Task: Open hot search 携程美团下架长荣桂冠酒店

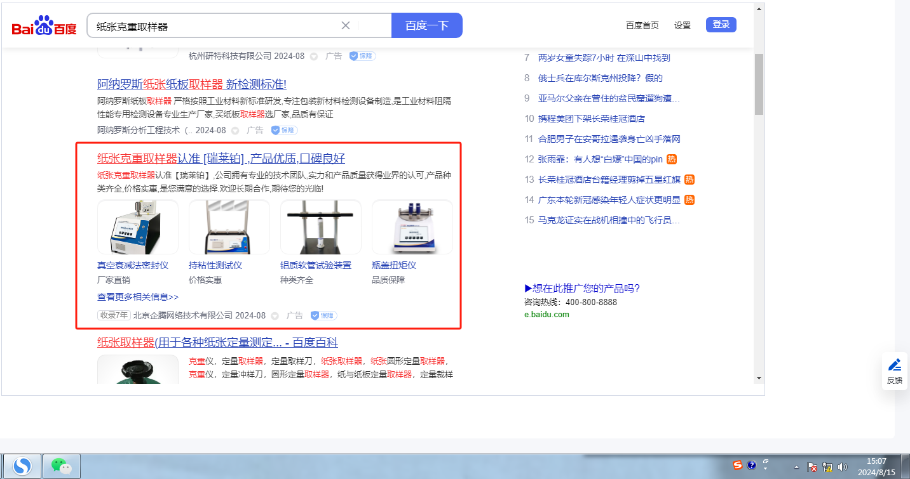Action: click(592, 119)
